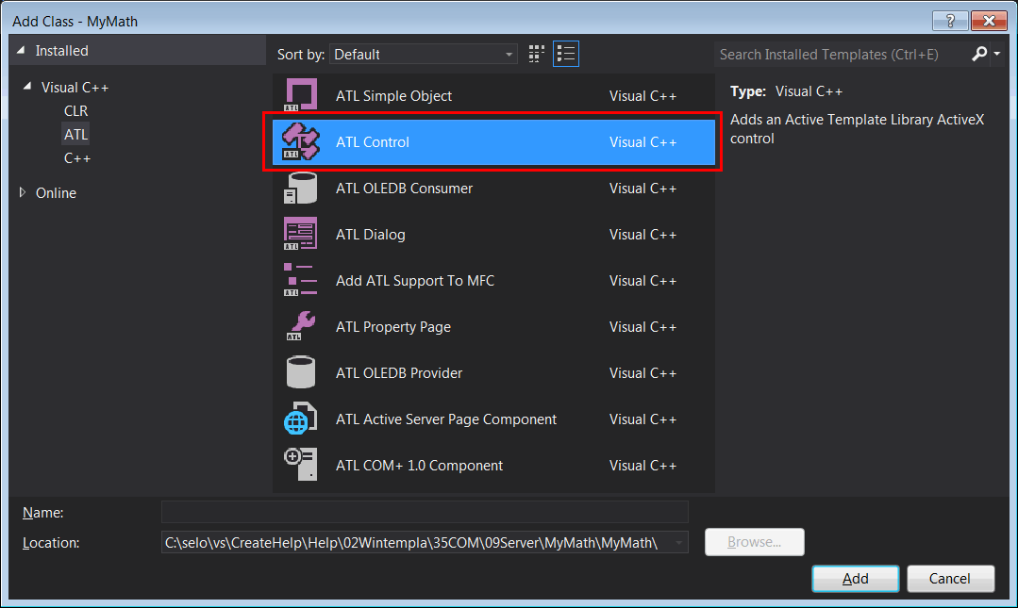Click into the Name input field
1018x608 pixels.
(x=425, y=512)
